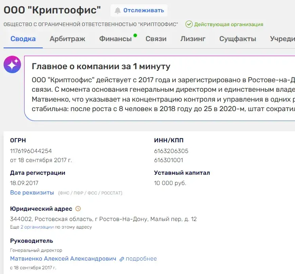Click the Генеральный директор label
Viewport: 295px width, 274px height.
36,250
